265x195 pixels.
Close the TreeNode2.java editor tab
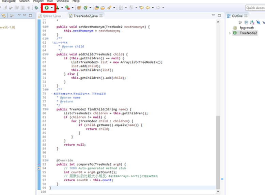tap(101, 16)
